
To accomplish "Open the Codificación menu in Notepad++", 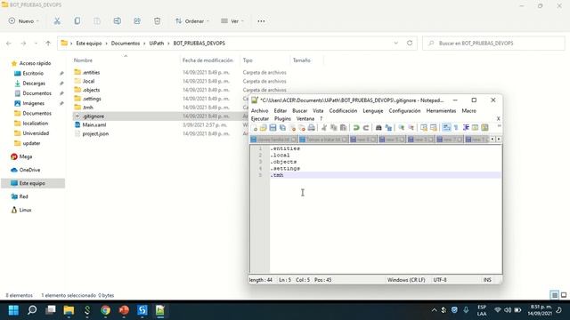I will click(x=343, y=110).
